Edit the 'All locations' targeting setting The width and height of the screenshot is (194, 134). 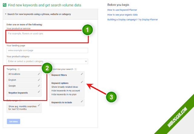coord(24,74)
